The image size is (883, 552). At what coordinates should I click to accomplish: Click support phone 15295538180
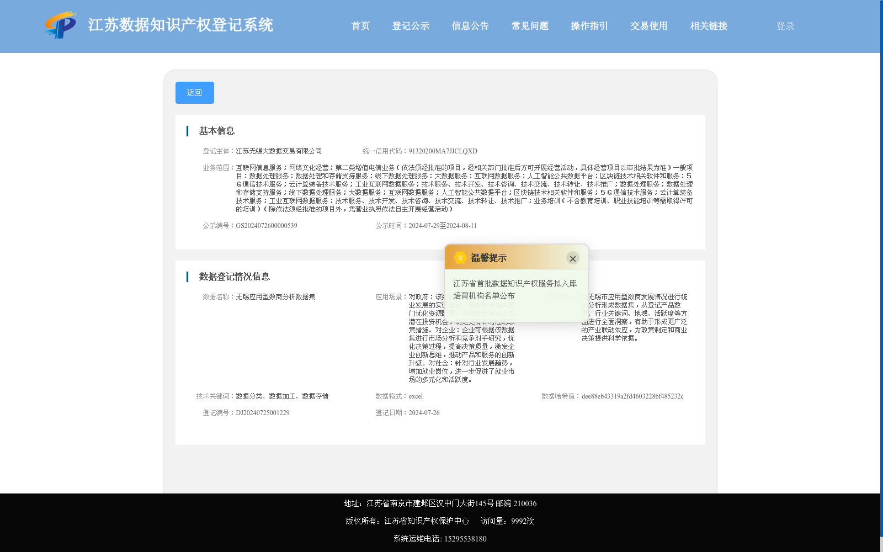tap(465, 539)
